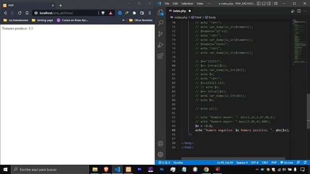Screen dimensions: 310x174
Task: Change file encoding UTF-8
Action: [255, 162]
